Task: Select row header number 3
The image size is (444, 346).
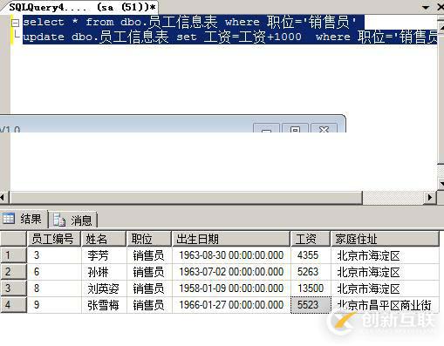Action: (x=13, y=288)
